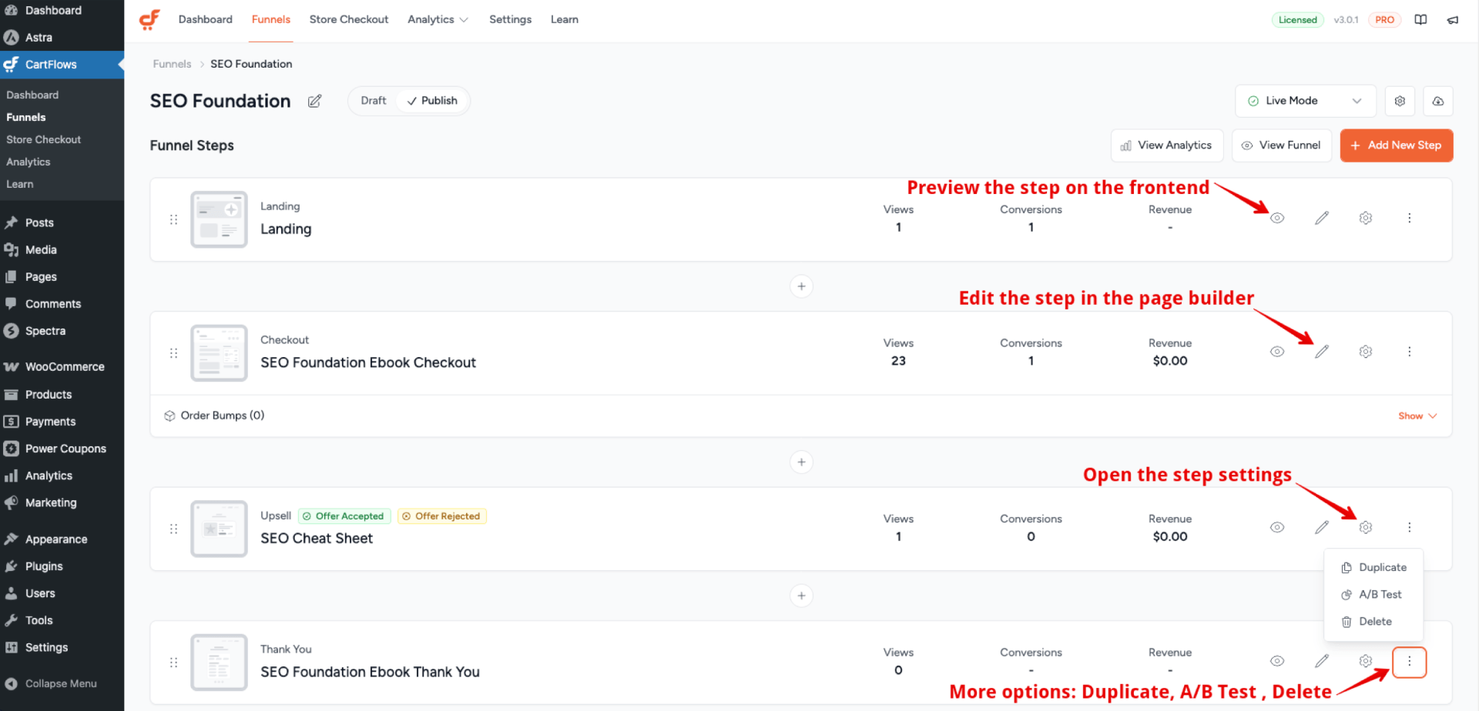
Task: Open settings gear for Checkout step
Action: [1366, 352]
